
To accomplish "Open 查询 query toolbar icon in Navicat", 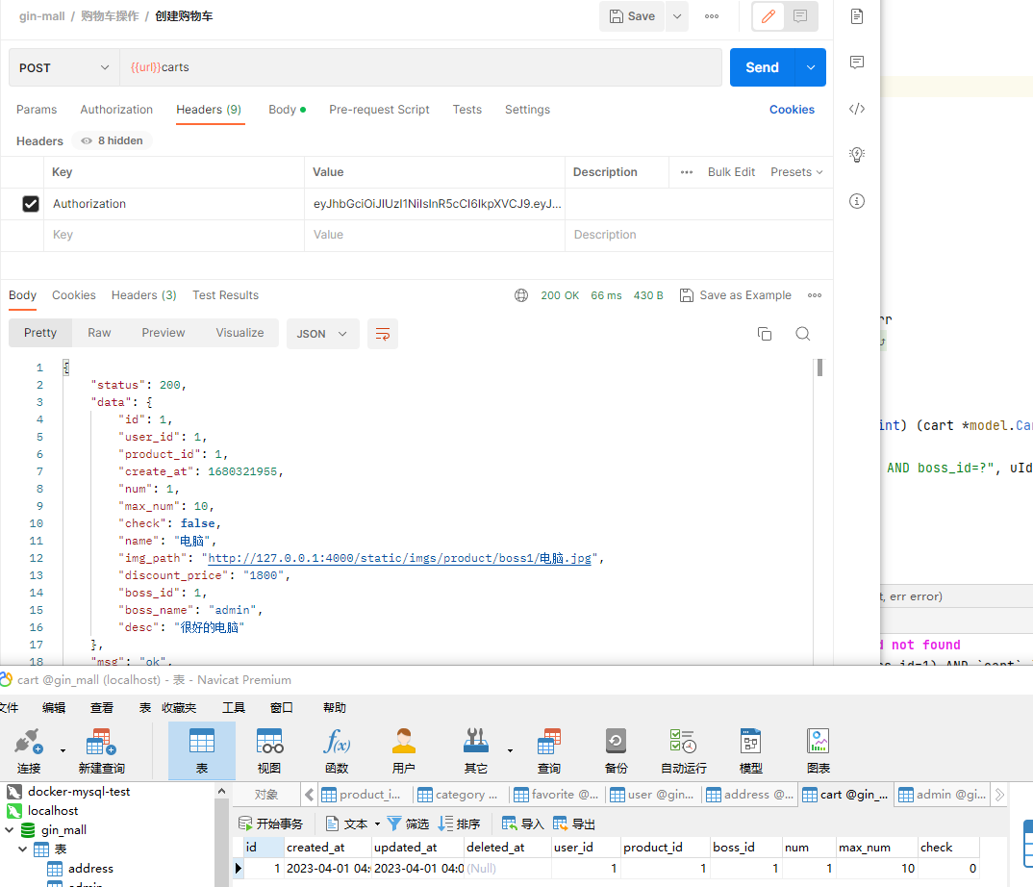I will (549, 750).
